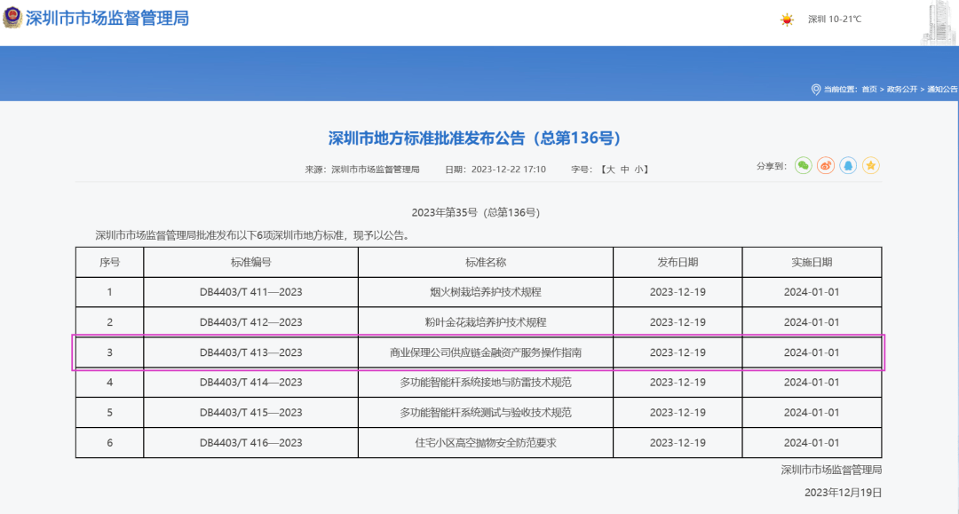Click the Shenzhen 10-21℃ weather text
This screenshot has height=514, width=959.
coord(834,20)
